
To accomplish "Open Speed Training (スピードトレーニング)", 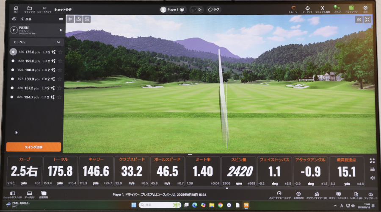I will point(279,195).
